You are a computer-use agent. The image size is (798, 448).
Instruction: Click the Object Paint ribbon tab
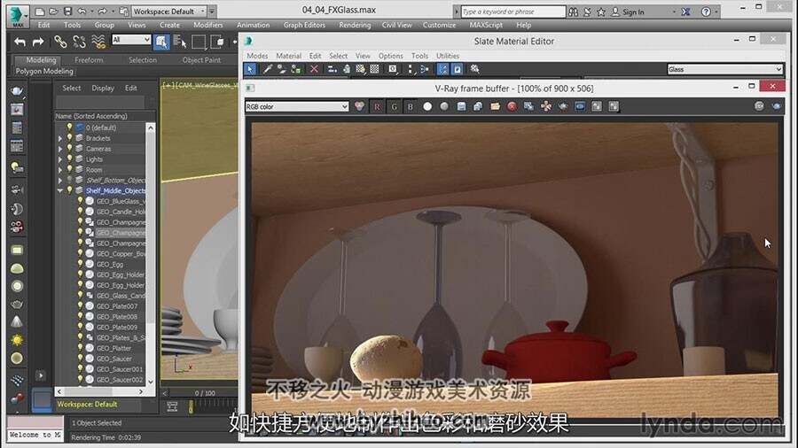tap(201, 60)
